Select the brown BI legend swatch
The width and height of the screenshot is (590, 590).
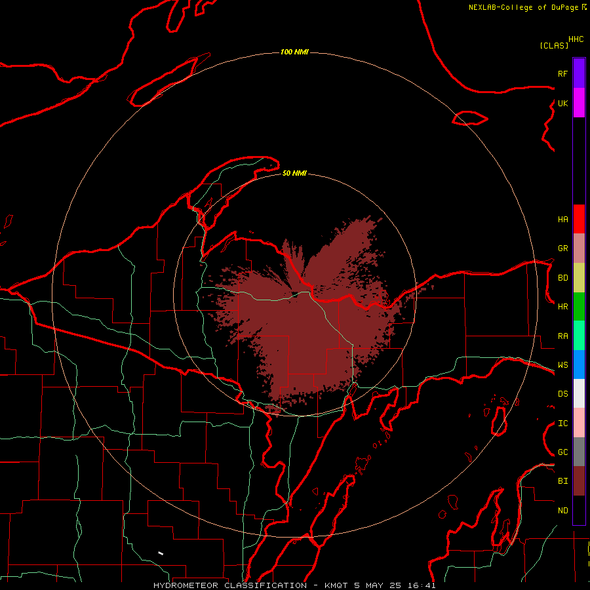(579, 481)
